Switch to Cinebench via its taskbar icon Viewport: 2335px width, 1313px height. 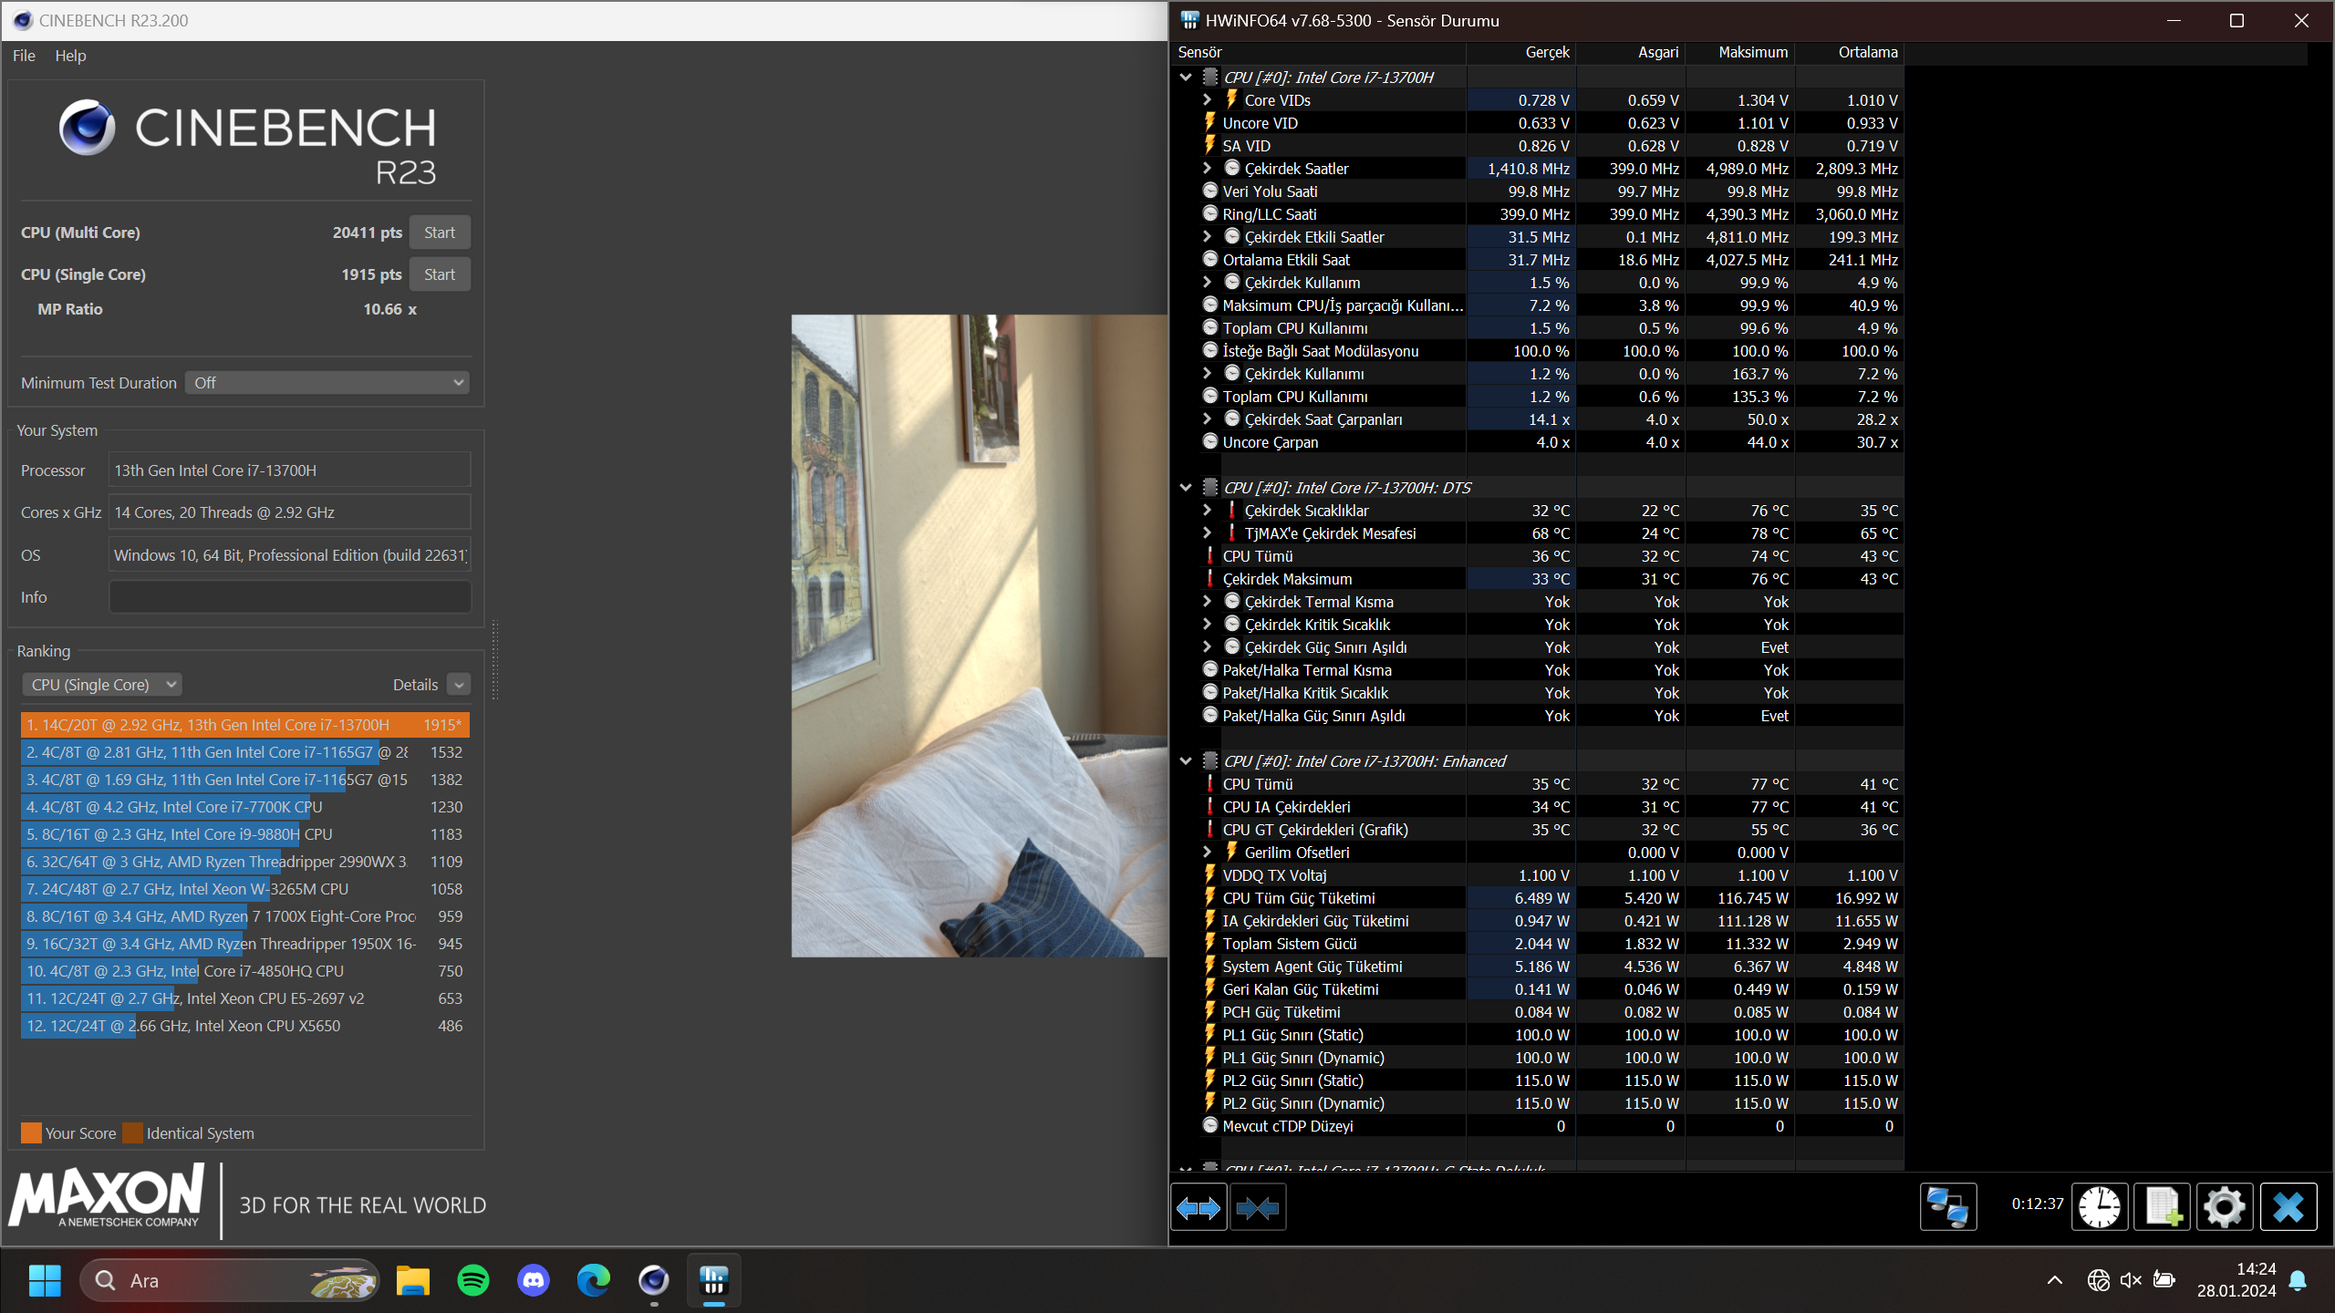coord(654,1280)
